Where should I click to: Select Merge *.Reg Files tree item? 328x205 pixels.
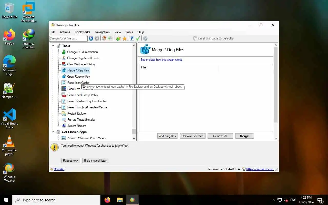click(78, 70)
